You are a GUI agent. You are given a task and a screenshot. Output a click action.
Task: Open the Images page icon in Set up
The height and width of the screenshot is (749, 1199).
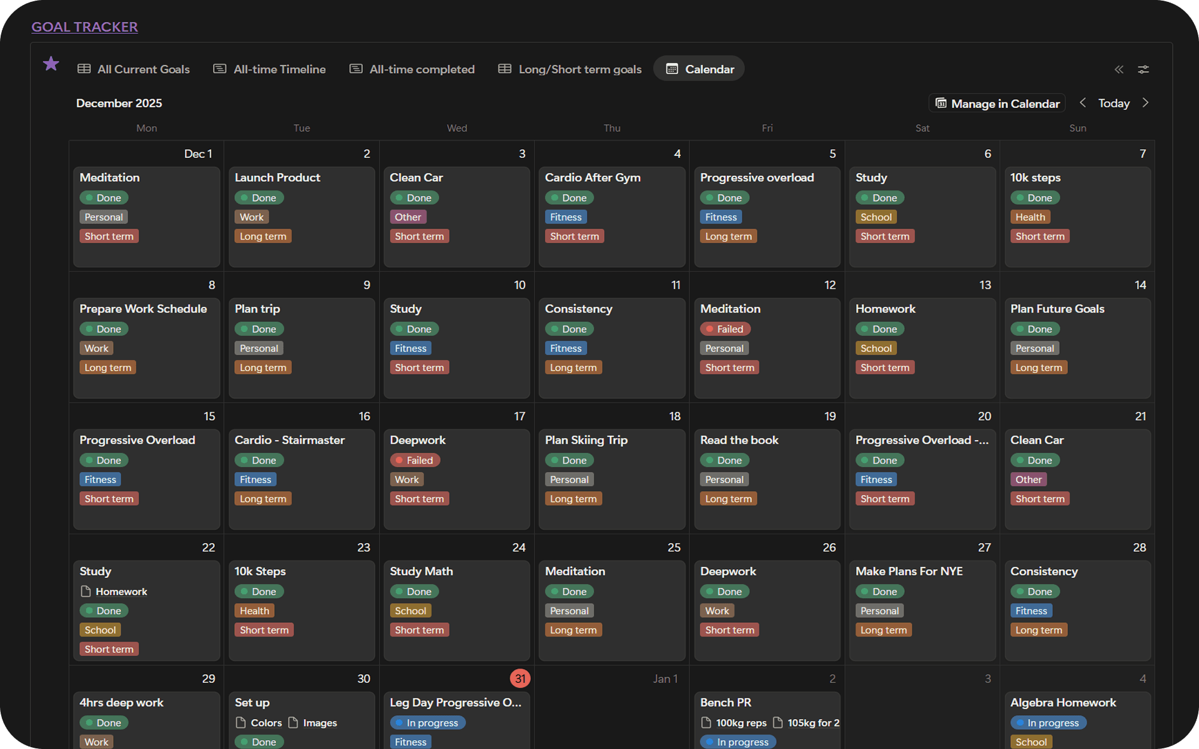293,723
